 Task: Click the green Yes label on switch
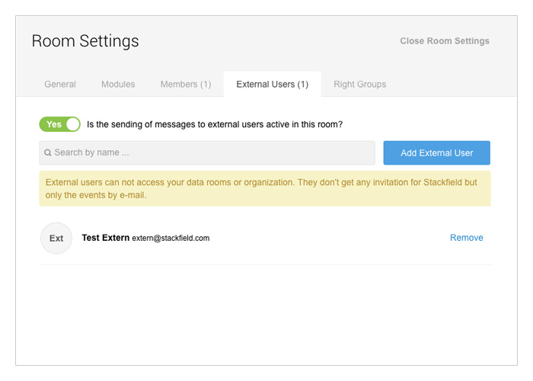tap(54, 124)
